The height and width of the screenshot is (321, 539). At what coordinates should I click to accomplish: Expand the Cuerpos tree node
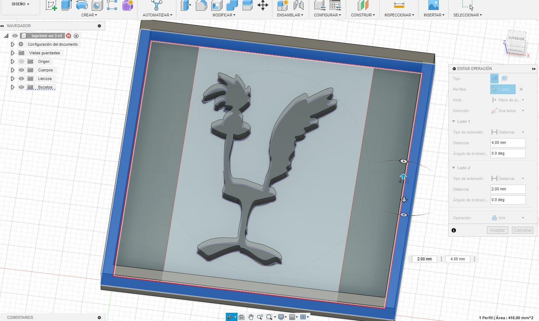(12, 70)
